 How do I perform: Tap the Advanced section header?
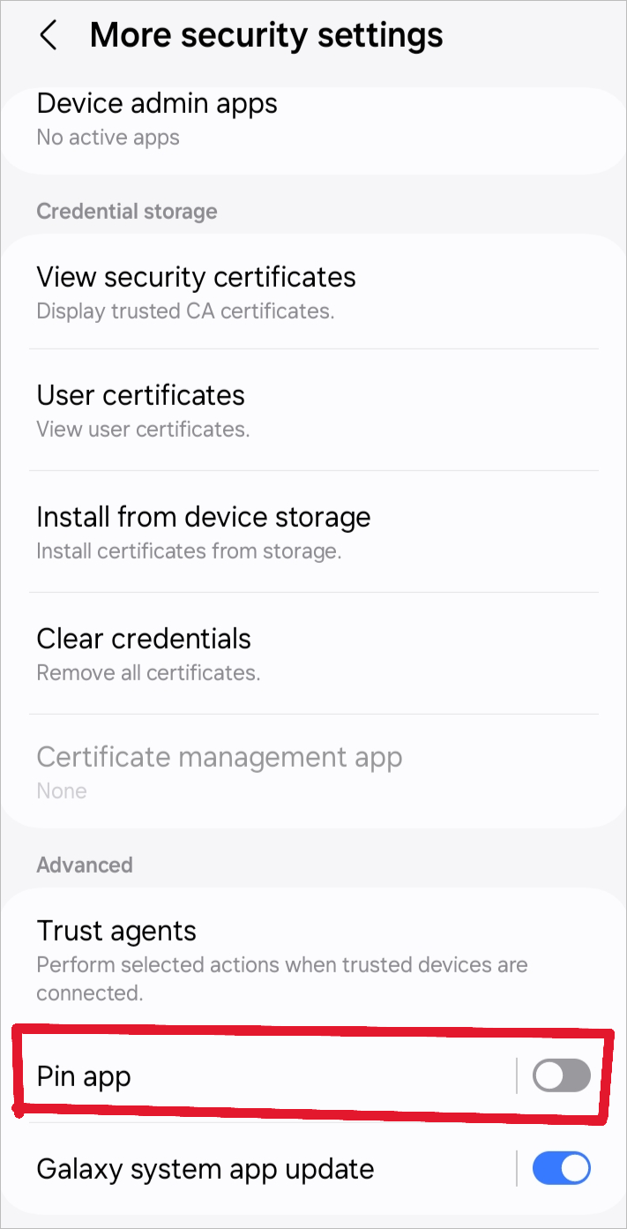click(x=85, y=865)
